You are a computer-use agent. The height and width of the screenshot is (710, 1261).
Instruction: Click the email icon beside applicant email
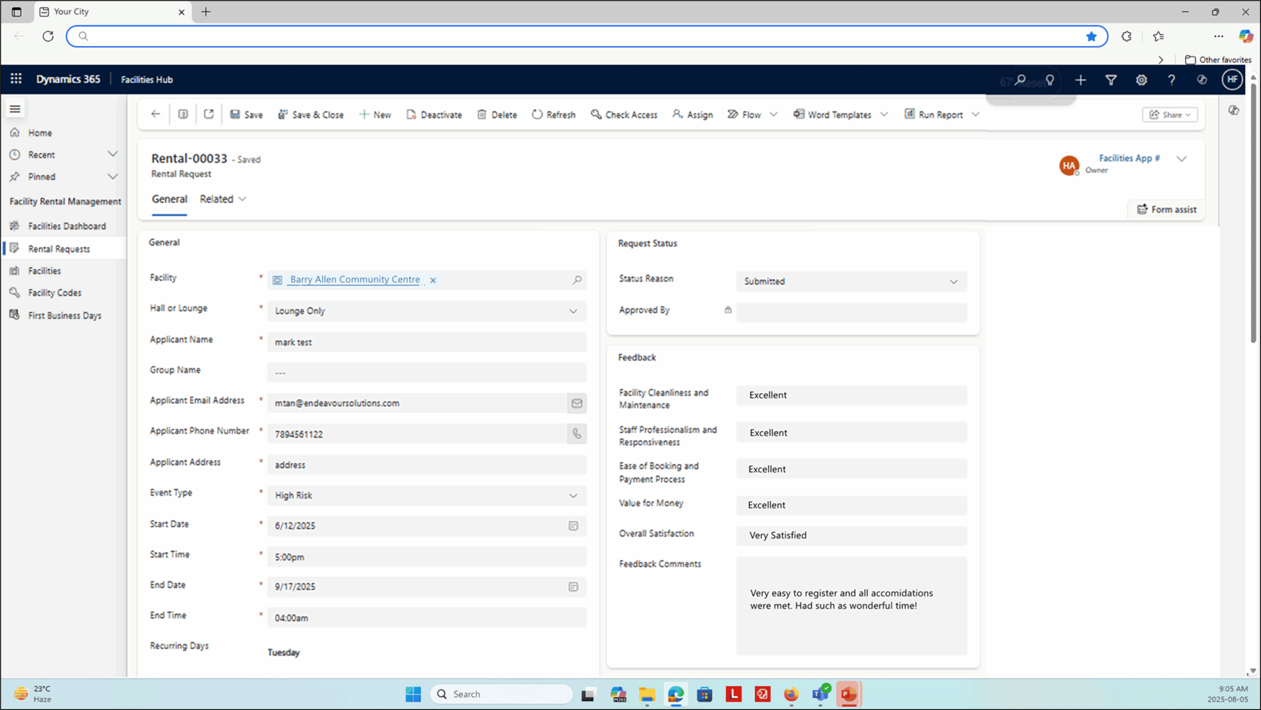[577, 403]
